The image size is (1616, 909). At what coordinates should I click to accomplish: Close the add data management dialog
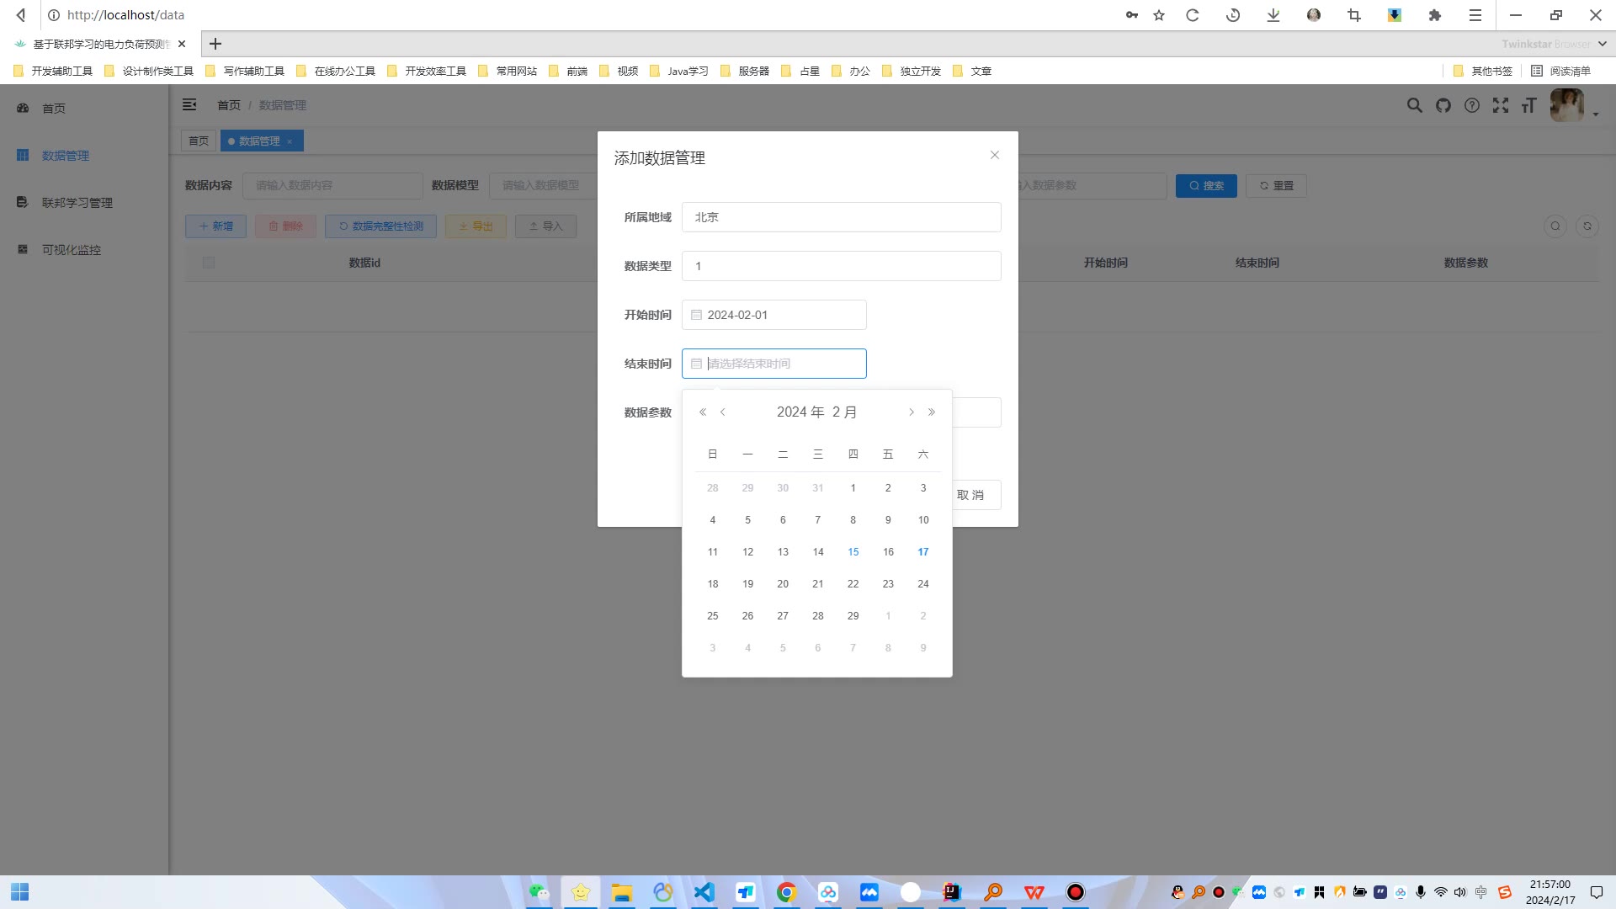(x=994, y=155)
